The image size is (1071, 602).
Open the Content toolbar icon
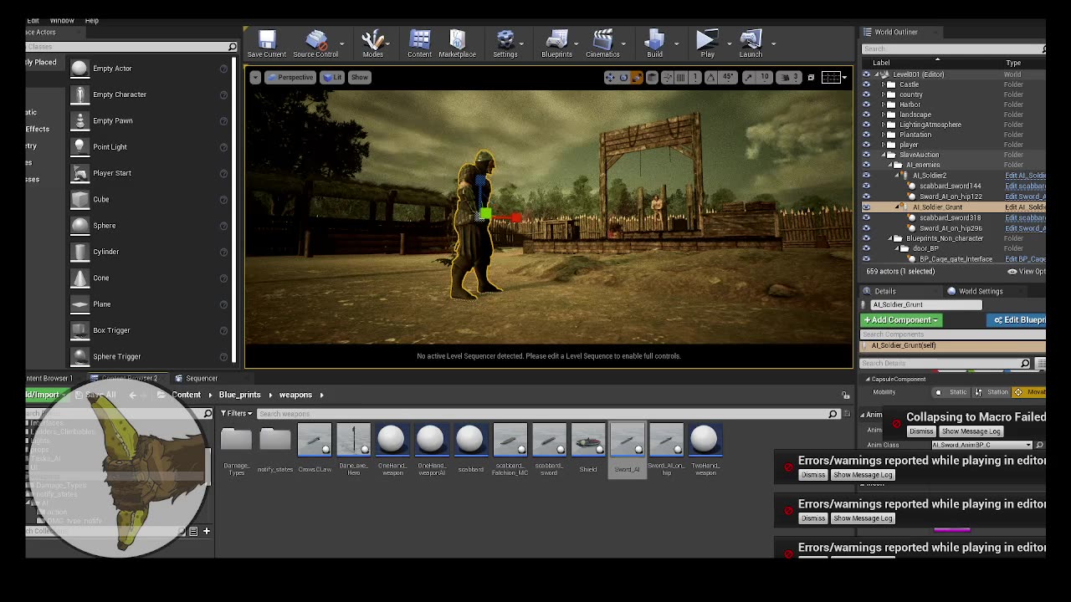point(419,43)
